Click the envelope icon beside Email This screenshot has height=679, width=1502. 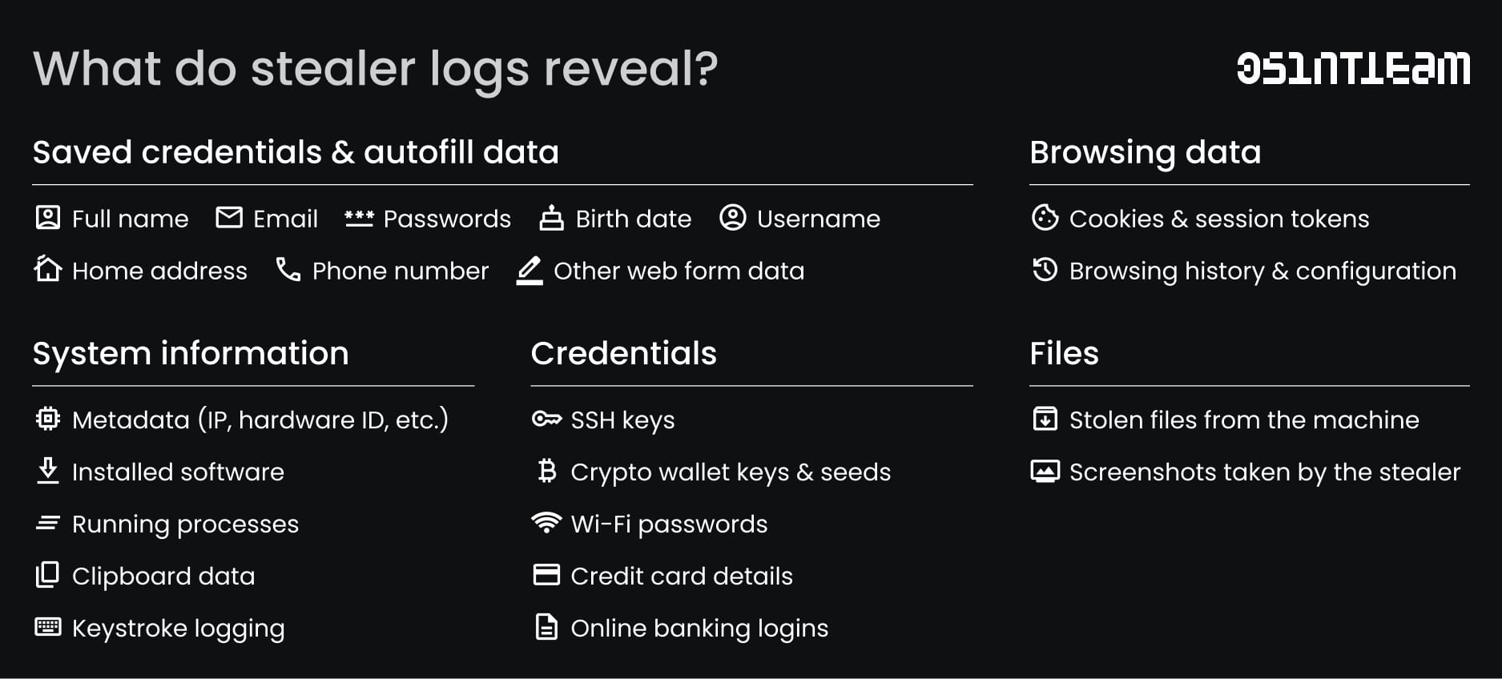coord(229,218)
